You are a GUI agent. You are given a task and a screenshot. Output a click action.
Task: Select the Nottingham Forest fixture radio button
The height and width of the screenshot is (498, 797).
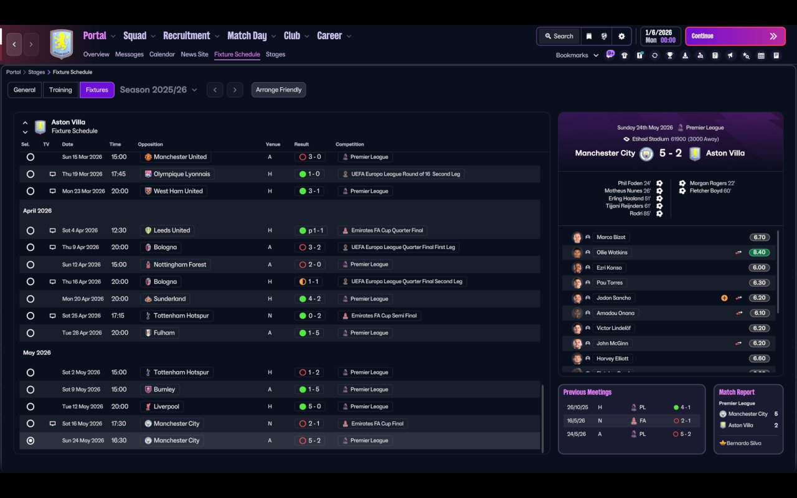pos(31,265)
